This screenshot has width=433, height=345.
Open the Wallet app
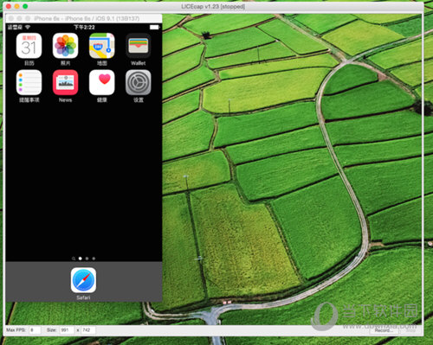139,46
